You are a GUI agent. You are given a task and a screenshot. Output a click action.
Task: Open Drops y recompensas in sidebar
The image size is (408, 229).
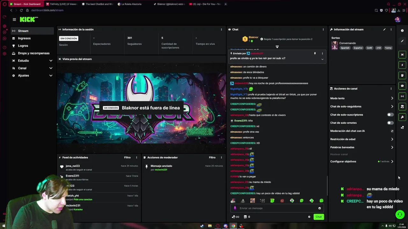coord(32,53)
